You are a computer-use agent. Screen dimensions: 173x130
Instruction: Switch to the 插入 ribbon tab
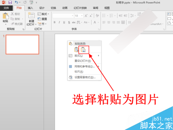pos(30,8)
